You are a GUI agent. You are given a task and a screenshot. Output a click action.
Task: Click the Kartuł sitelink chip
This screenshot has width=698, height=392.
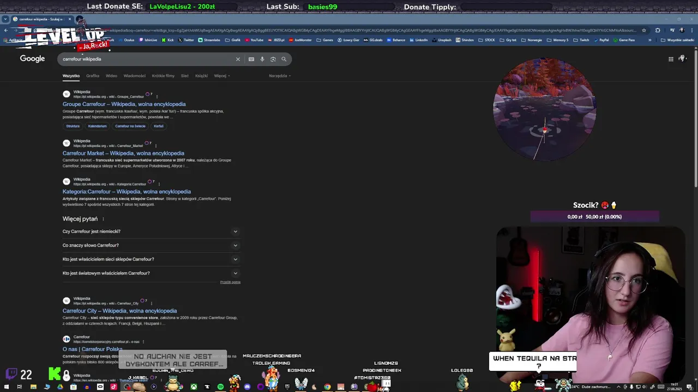pyautogui.click(x=159, y=126)
